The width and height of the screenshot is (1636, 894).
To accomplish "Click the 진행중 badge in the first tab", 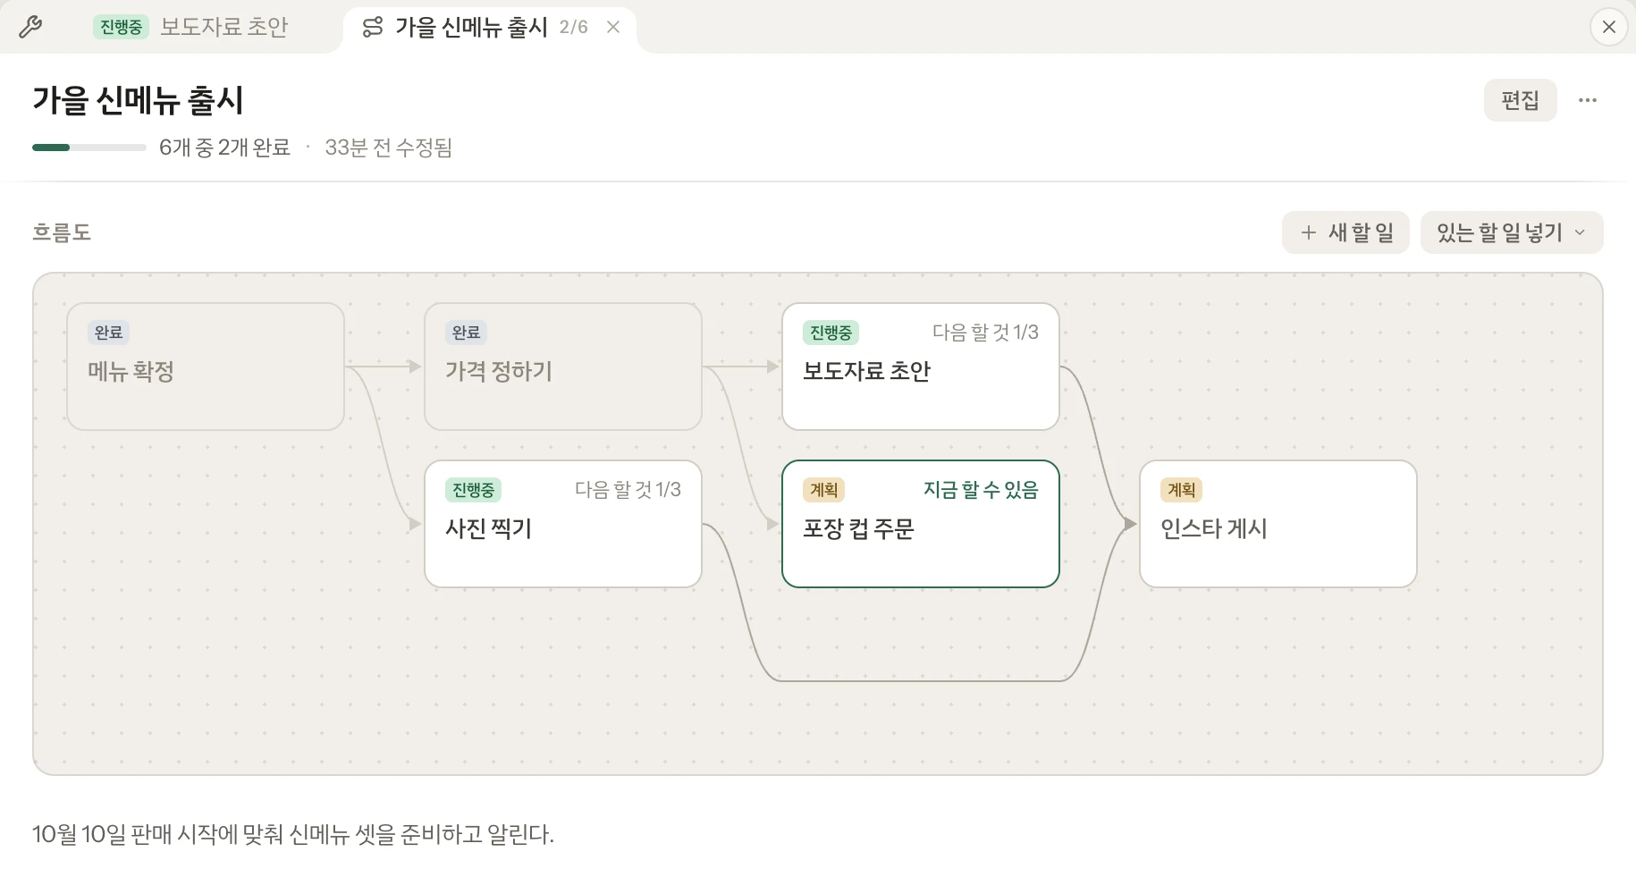I will coord(121,27).
